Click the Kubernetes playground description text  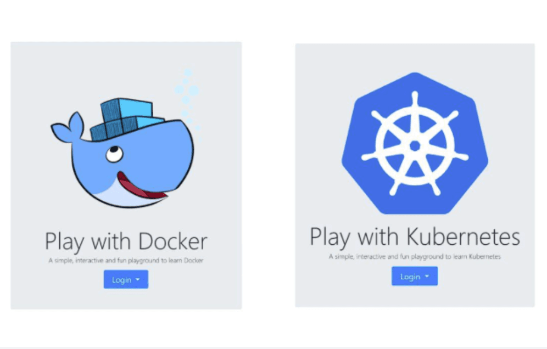(x=414, y=256)
